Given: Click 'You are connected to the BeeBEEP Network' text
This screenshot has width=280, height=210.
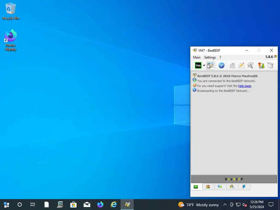Looking at the screenshot, I should click(226, 81).
